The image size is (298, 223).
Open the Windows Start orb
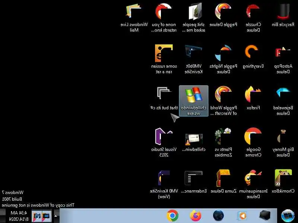coord(288,216)
